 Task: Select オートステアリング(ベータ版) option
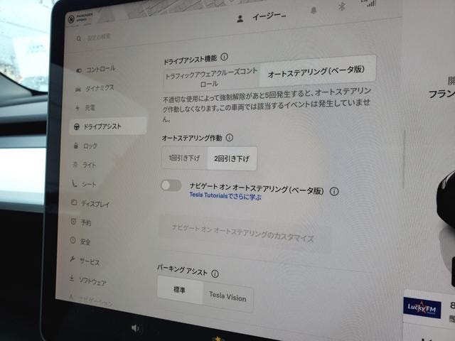pos(317,70)
